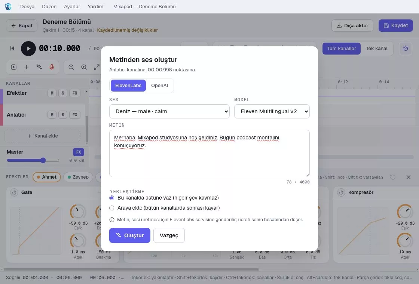Solo the Anlatıcı channel
Screen dimensions: 419x284
click(63, 115)
